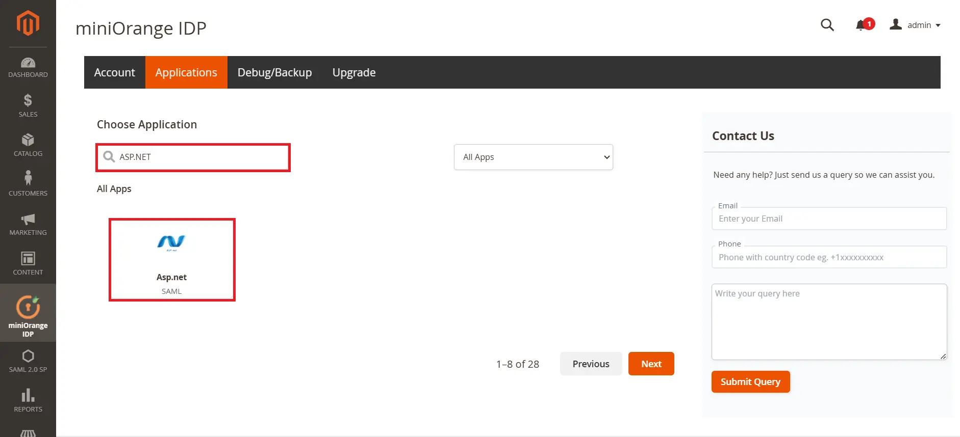The height and width of the screenshot is (437, 960).
Task: Open the Content sidebar menu
Action: [x=28, y=263]
